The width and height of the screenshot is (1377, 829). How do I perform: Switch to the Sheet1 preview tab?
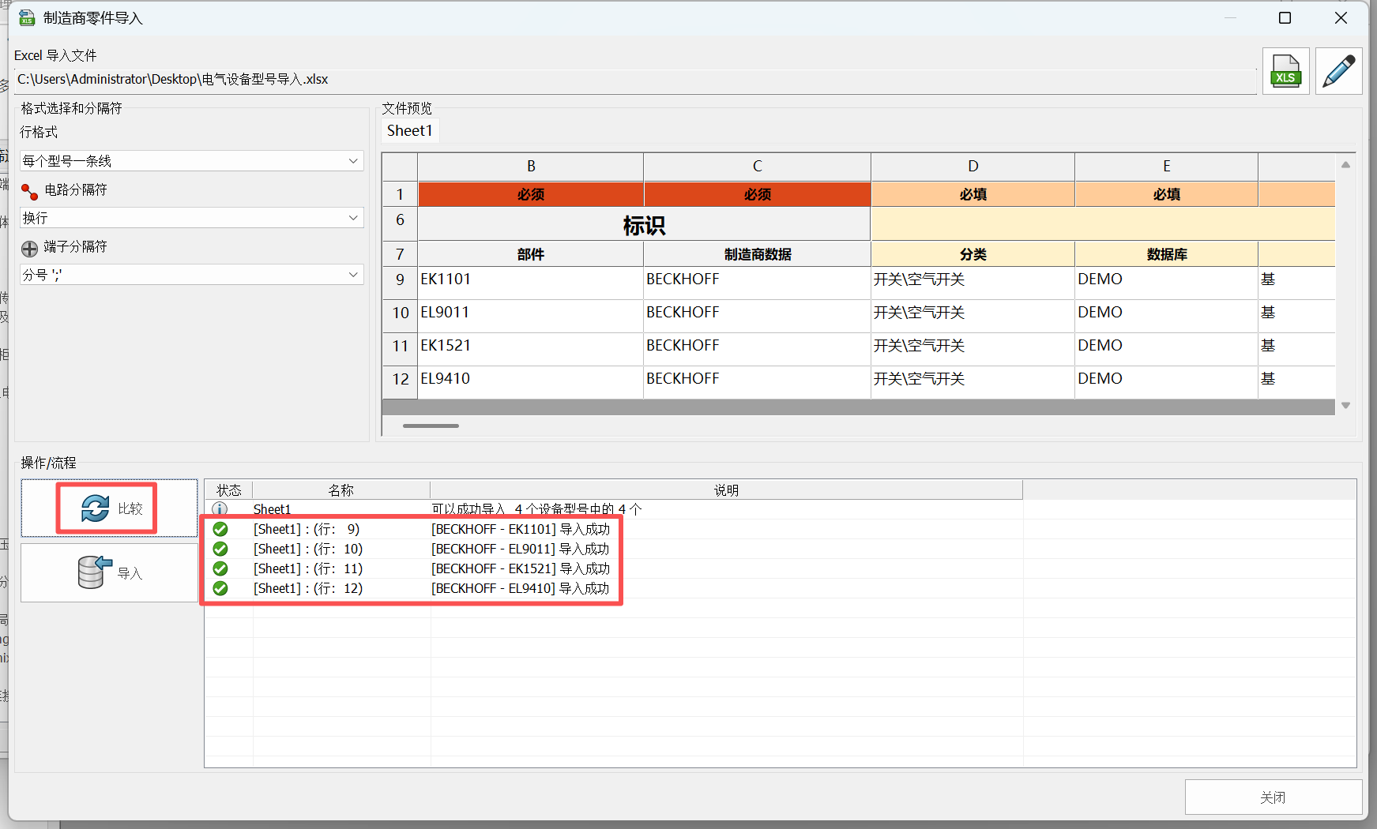[409, 130]
